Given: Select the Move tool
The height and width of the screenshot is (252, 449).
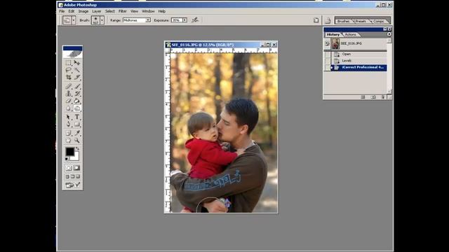Looking at the screenshot, I should pyautogui.click(x=77, y=63).
